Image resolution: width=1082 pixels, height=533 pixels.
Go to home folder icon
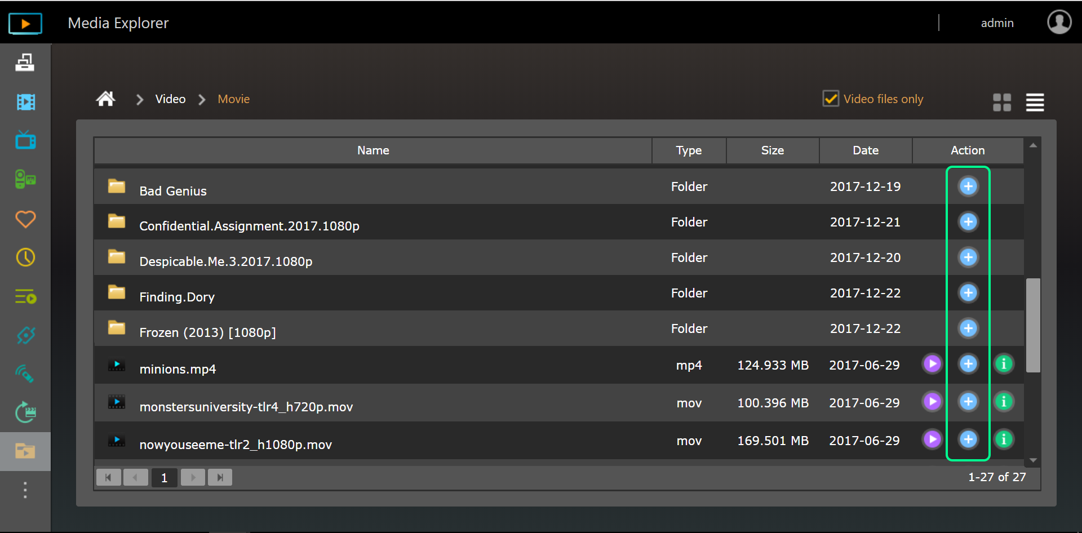pos(105,99)
